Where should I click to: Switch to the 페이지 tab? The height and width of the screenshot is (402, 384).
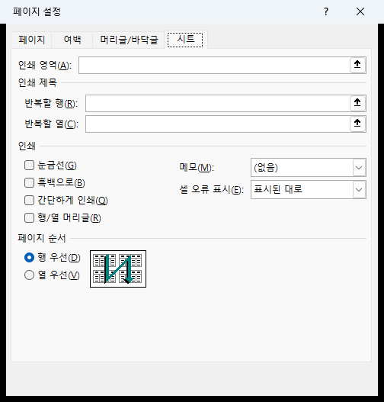coord(31,40)
